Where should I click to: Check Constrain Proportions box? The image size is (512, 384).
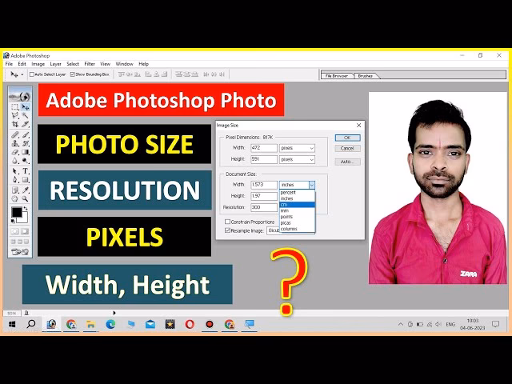[227, 222]
